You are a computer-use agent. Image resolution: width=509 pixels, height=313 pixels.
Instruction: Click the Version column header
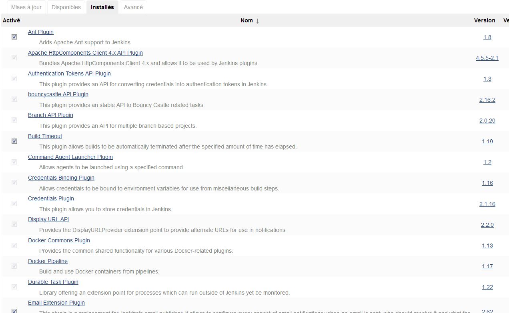(485, 20)
